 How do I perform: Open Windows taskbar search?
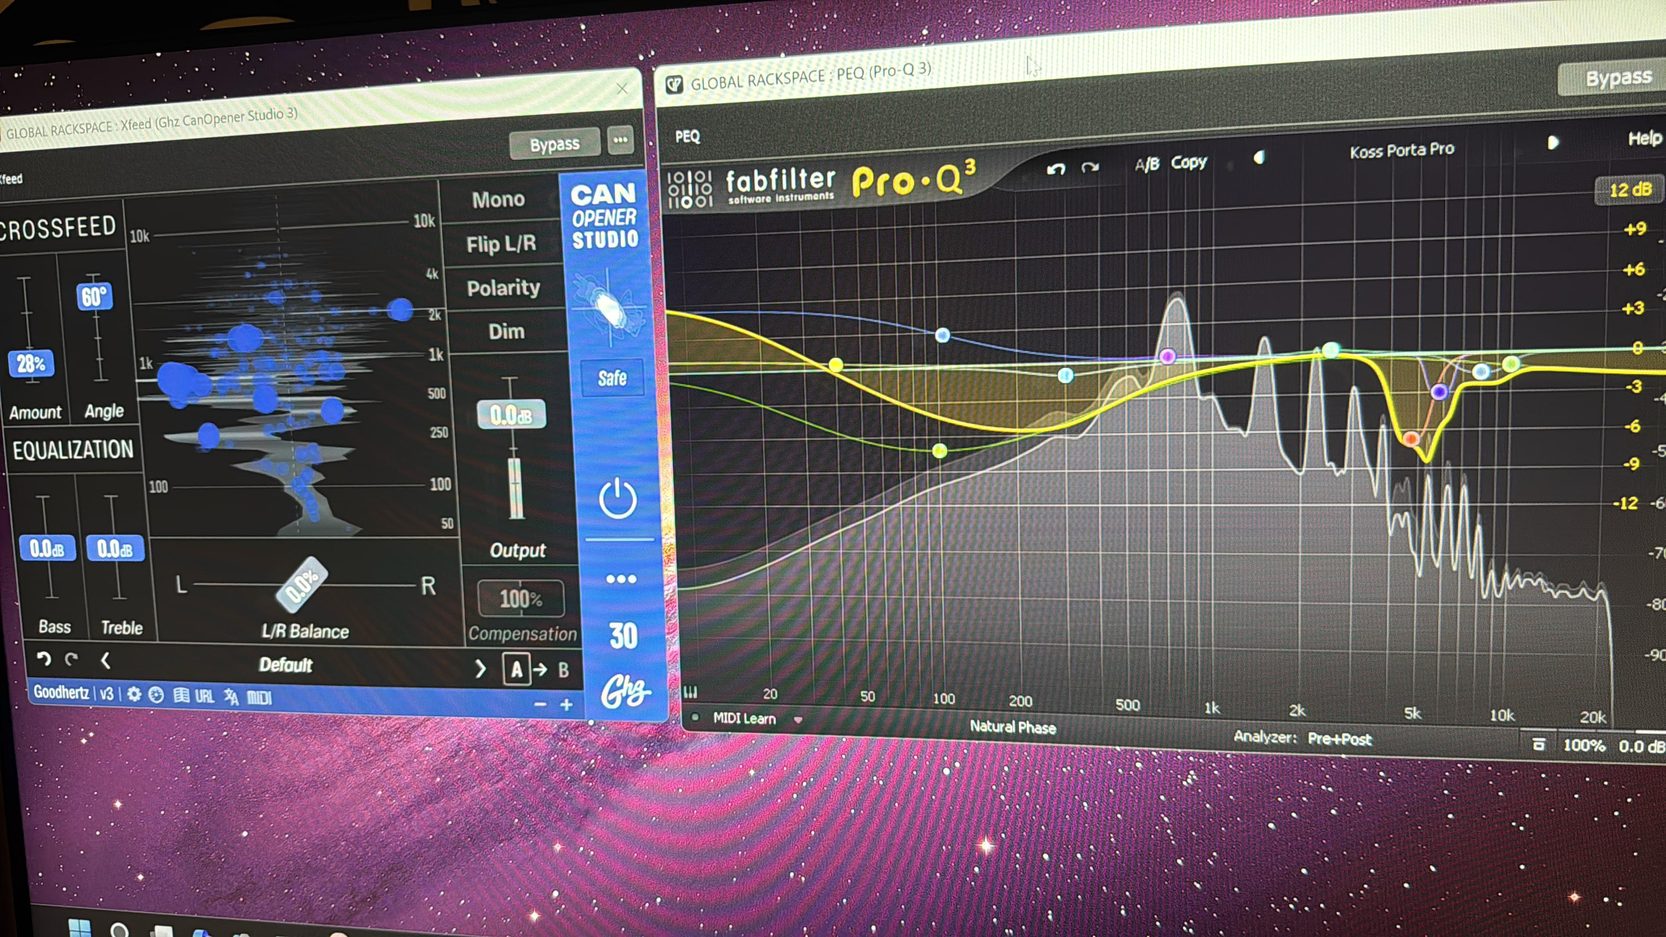click(x=119, y=930)
